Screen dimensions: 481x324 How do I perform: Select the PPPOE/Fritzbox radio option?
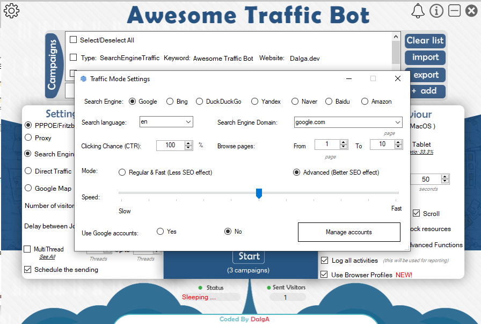tap(28, 125)
